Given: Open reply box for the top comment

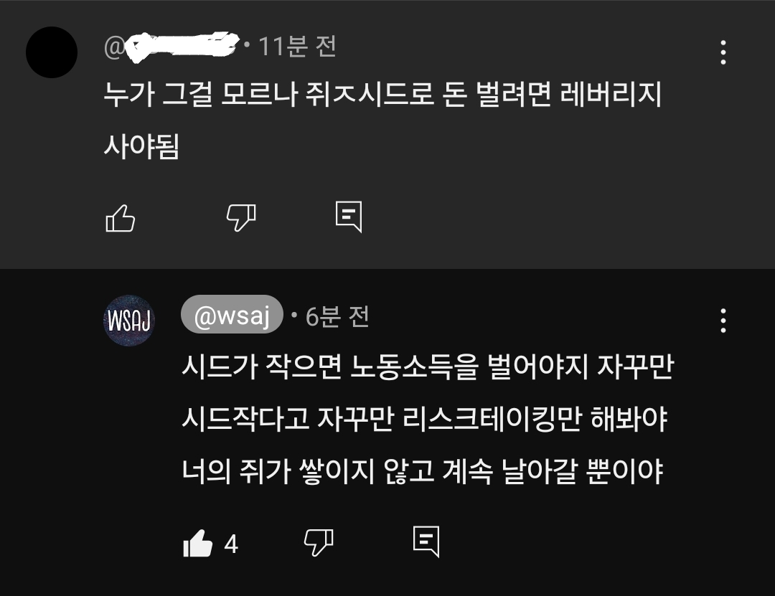Looking at the screenshot, I should pyautogui.click(x=349, y=217).
